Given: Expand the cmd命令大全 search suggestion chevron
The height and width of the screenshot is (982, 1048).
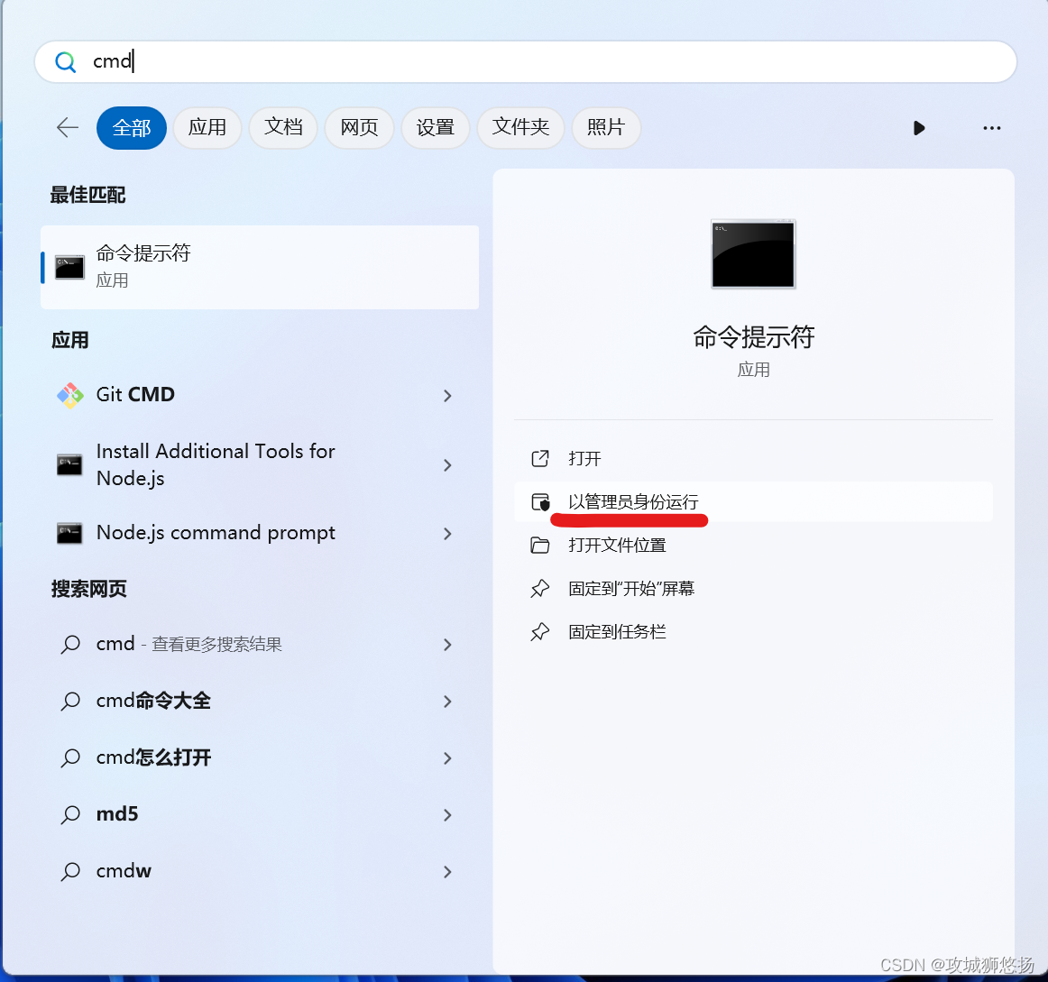Looking at the screenshot, I should (447, 702).
